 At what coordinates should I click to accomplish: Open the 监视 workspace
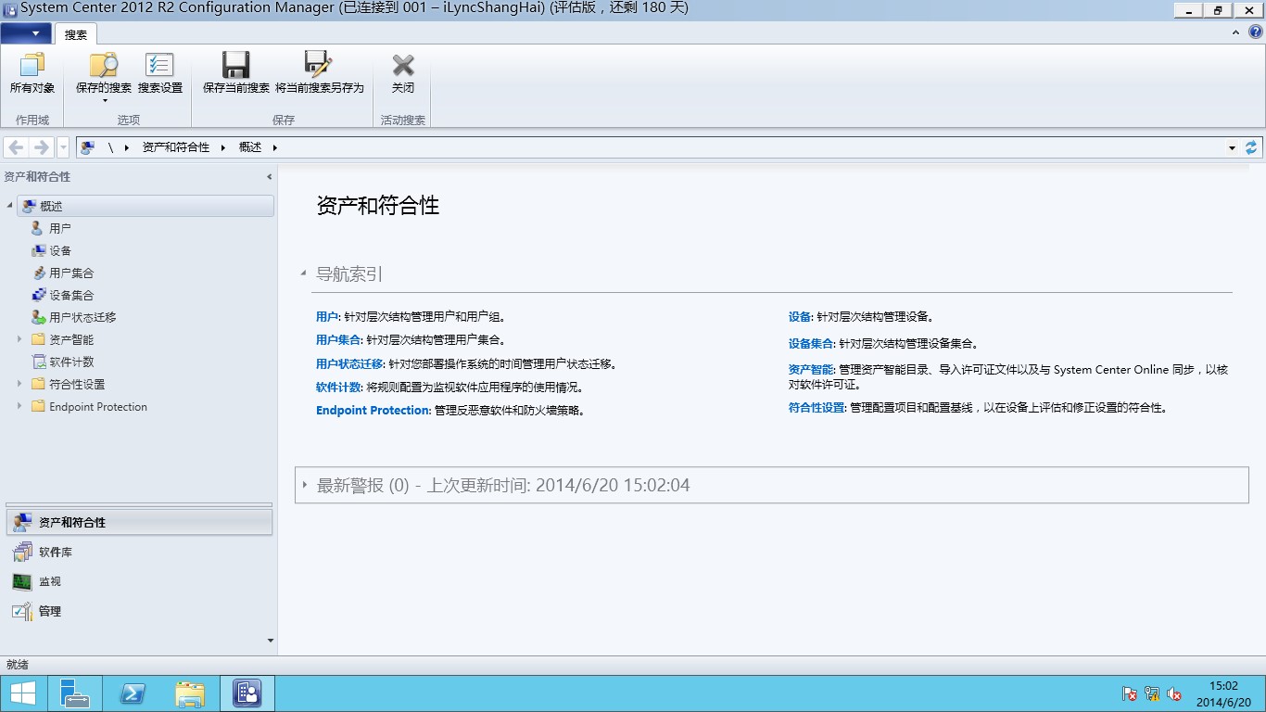pos(140,581)
